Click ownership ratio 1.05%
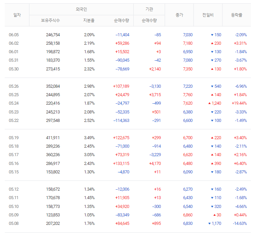The image size is (256, 234). click(89, 215)
